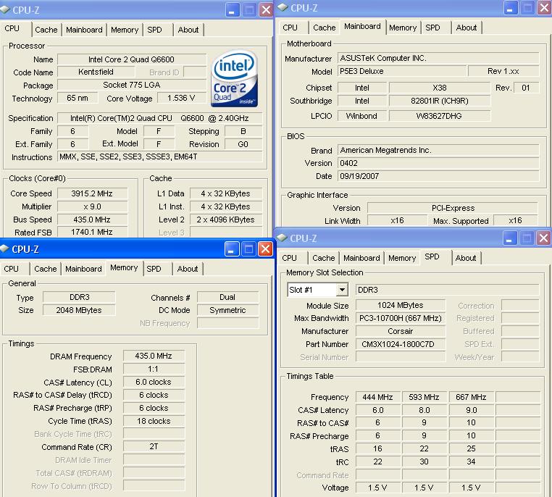This screenshot has width=552, height=497.
Task: Maximize button of the Memory CPU-Z window
Action: point(248,248)
